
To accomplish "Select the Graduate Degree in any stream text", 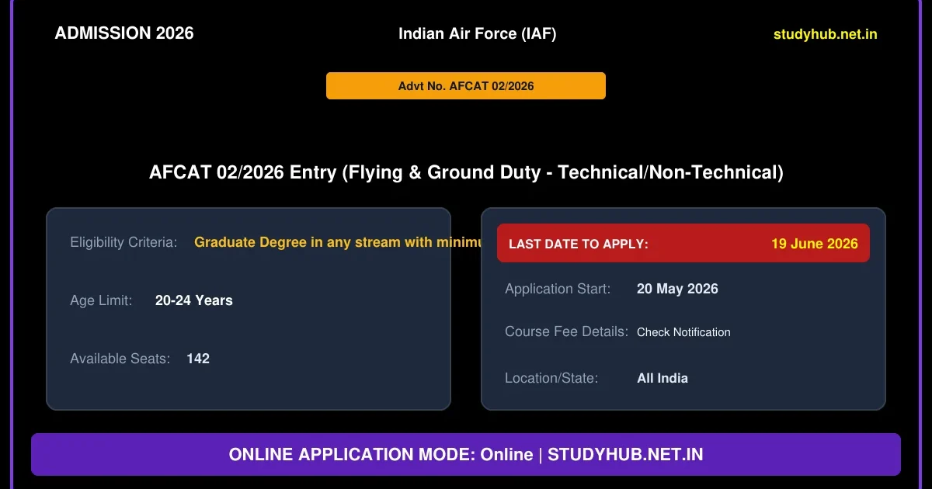I will click(x=338, y=242).
